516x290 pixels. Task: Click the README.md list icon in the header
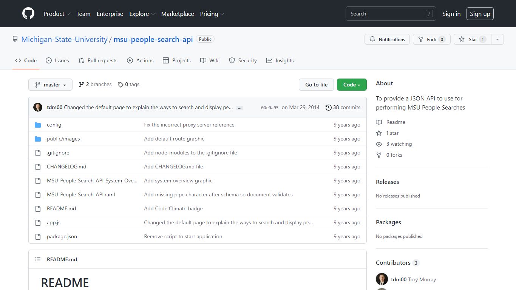(x=38, y=259)
